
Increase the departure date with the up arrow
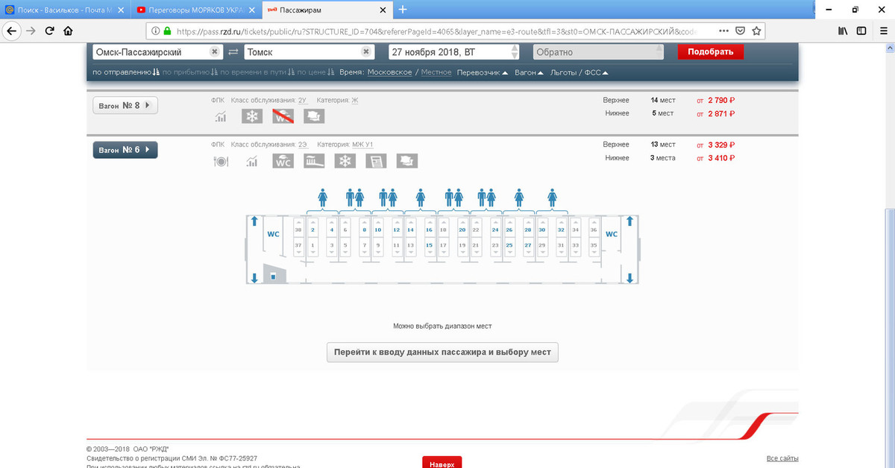(515, 48)
